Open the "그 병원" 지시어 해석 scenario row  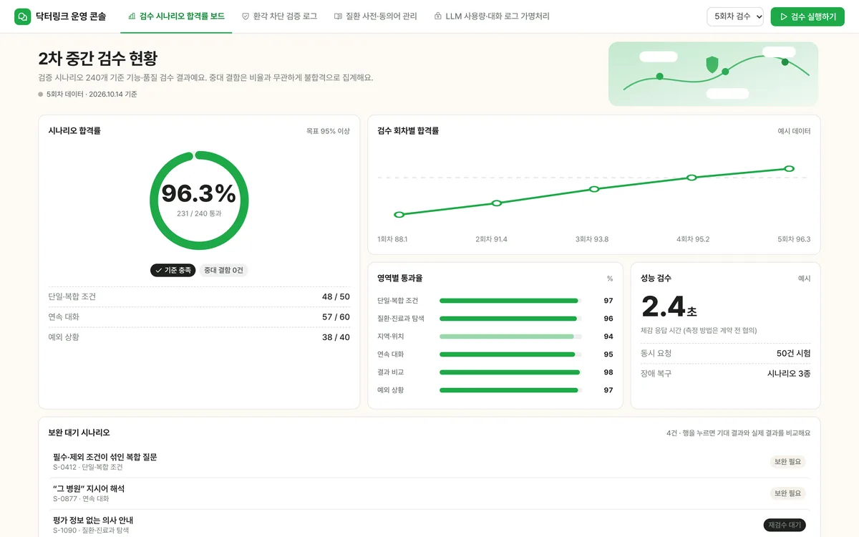pyautogui.click(x=429, y=493)
